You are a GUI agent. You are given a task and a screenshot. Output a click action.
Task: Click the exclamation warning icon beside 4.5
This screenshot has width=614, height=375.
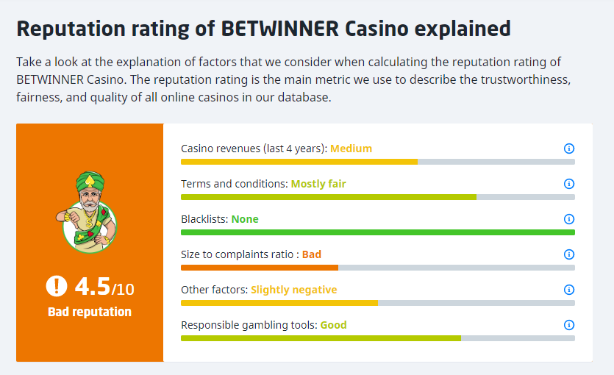pyautogui.click(x=57, y=286)
